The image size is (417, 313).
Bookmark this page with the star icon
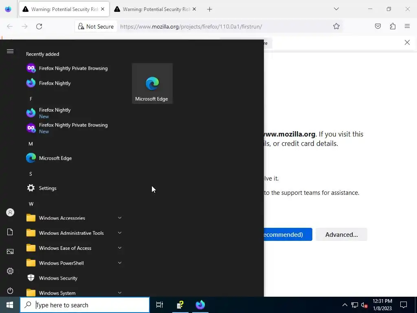pyautogui.click(x=336, y=26)
